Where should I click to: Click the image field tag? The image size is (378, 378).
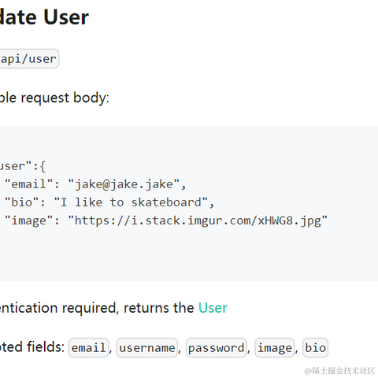(275, 348)
